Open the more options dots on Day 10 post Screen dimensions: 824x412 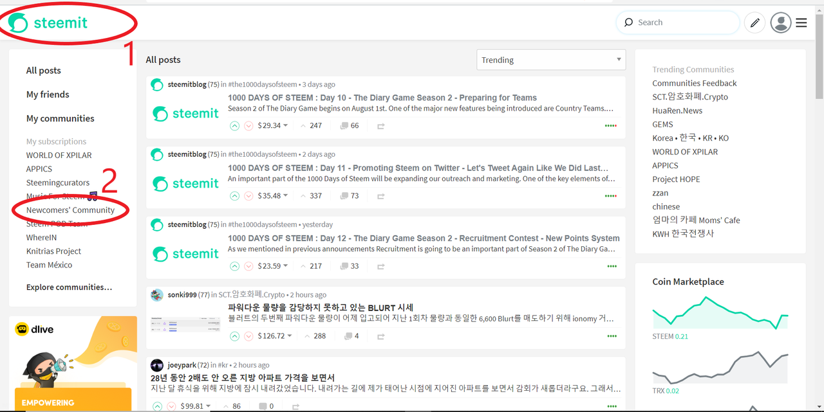coord(611,126)
